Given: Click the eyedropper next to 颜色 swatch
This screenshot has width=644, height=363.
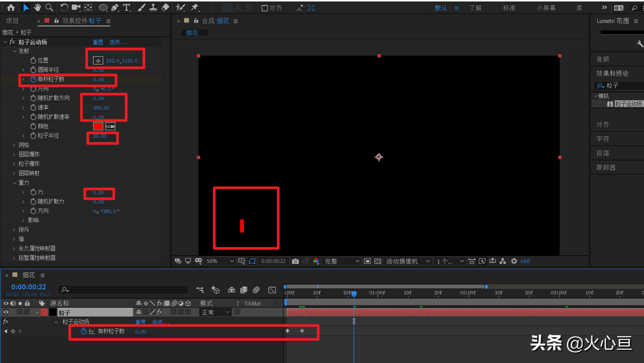Looking at the screenshot, I should click(110, 126).
